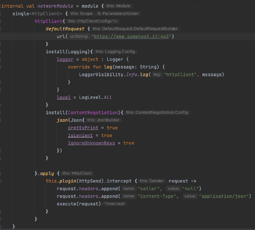Collapse the single<HttpClient> block in gutter

(x=1, y=13)
